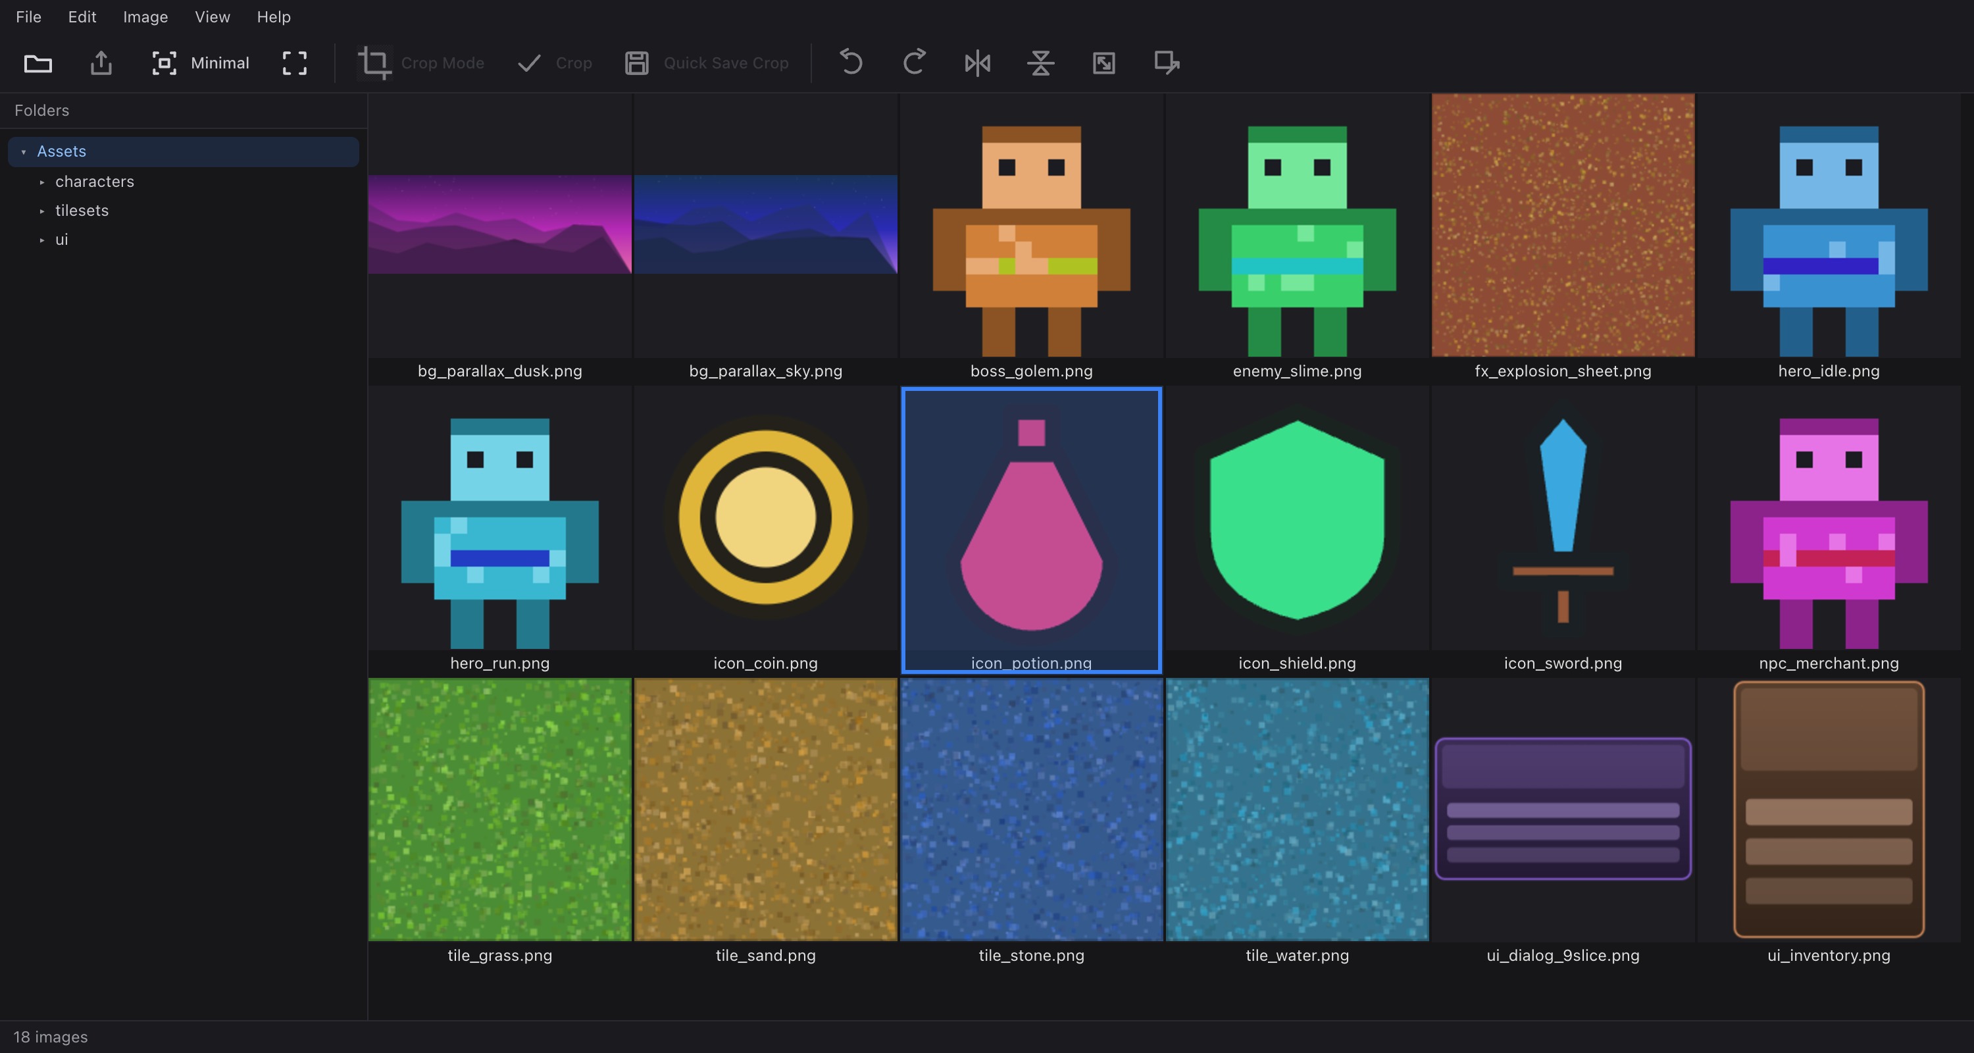
Task: Rotate image counter-clockwise
Action: [851, 62]
